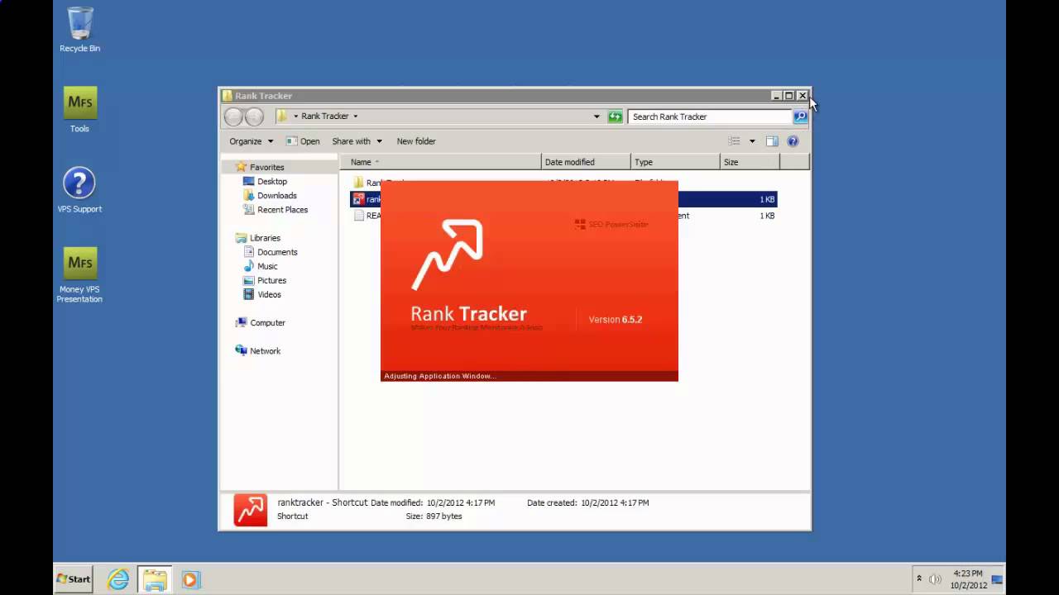
Task: Click the Explorer Forward navigation button
Action: coord(255,117)
